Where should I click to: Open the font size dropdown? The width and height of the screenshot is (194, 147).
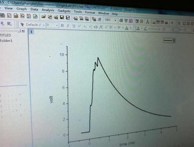pyautogui.click(x=57, y=25)
